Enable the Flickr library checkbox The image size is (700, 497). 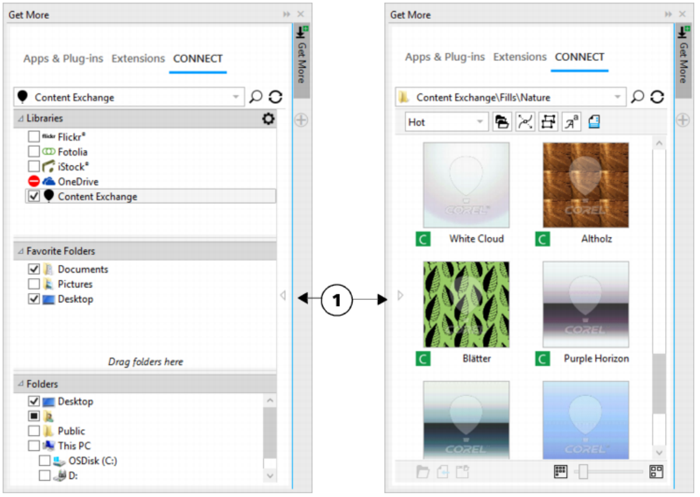coord(34,136)
